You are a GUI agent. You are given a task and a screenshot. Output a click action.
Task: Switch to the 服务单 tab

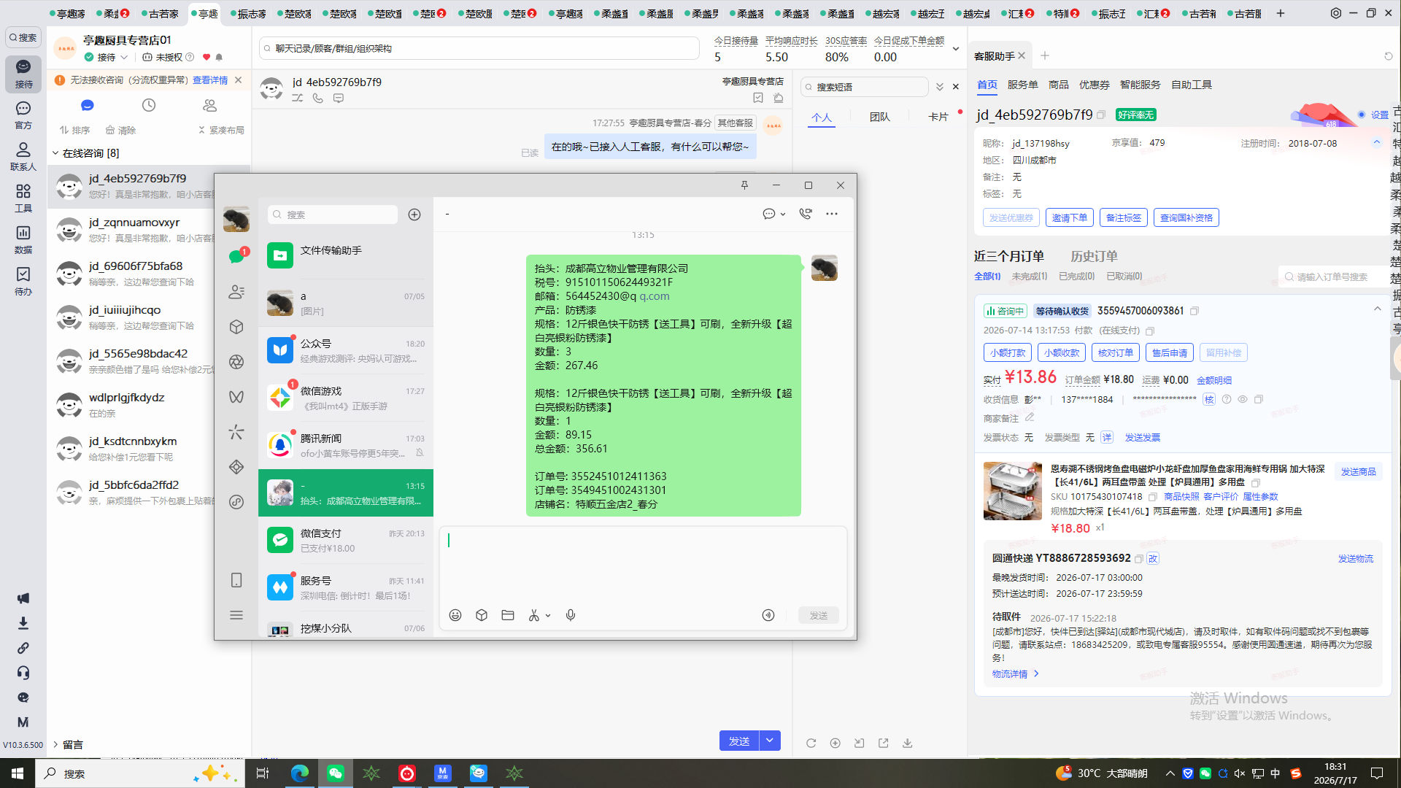[x=1023, y=85]
